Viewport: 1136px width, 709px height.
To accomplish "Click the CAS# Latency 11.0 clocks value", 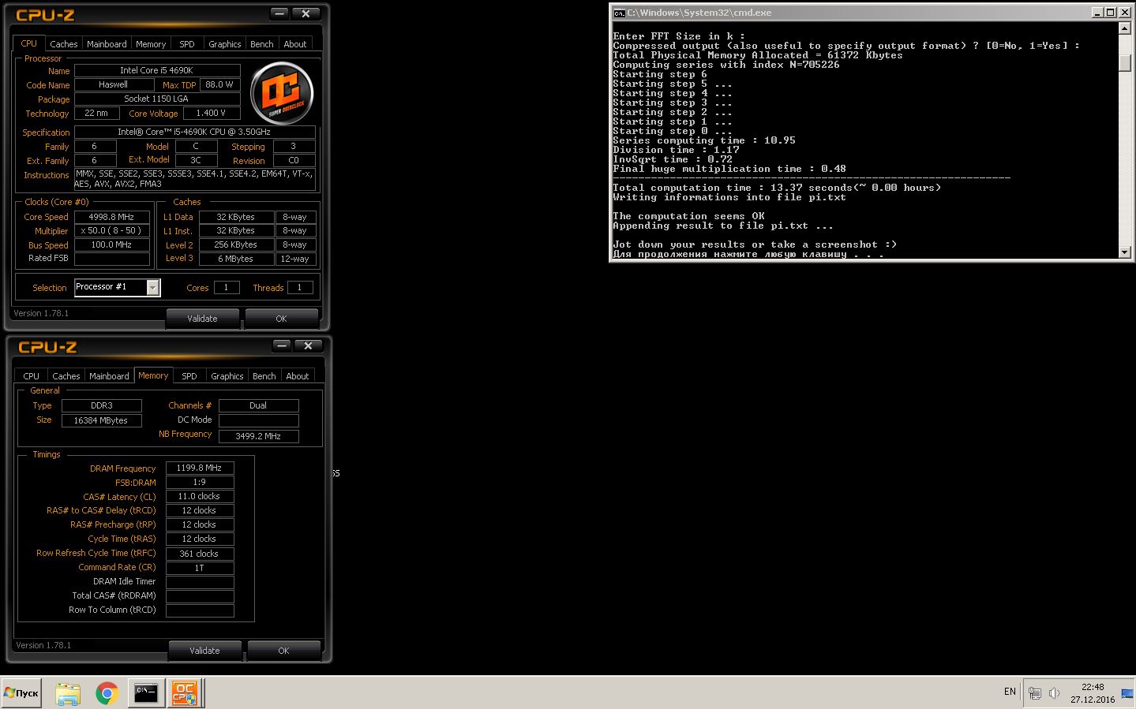I will pos(200,497).
